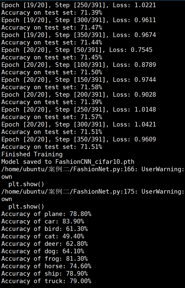The image size is (185, 288).
Task: Click the Loss: 1.0421 epoch line
Action: pyautogui.click(x=79, y=124)
